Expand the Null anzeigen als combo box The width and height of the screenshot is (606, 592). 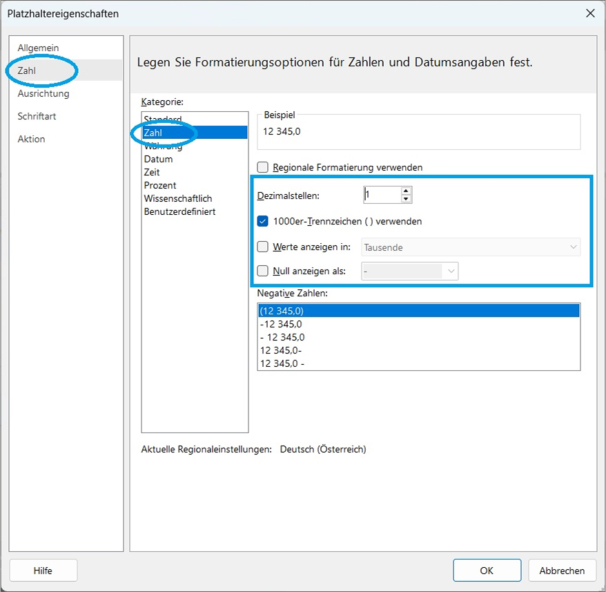[x=451, y=271]
